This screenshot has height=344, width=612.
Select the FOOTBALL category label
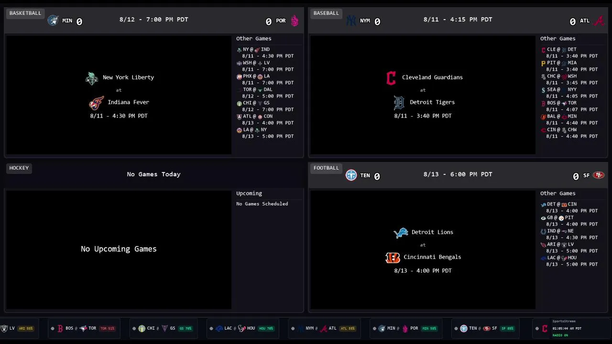(x=326, y=168)
